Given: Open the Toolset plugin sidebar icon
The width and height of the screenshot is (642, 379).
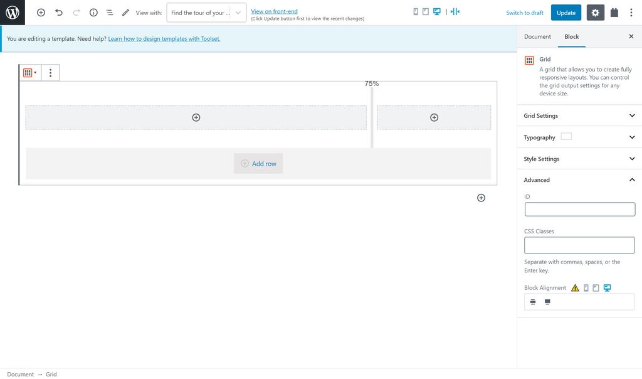Looking at the screenshot, I should tap(614, 13).
